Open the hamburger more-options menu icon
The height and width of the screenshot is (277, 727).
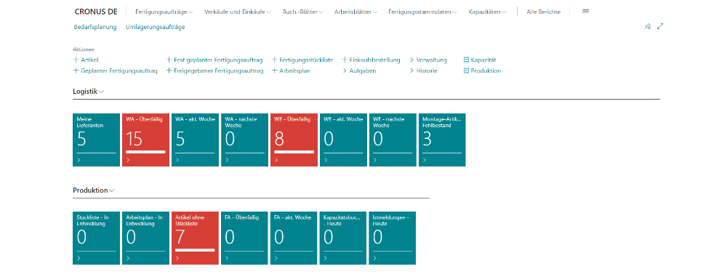point(585,12)
